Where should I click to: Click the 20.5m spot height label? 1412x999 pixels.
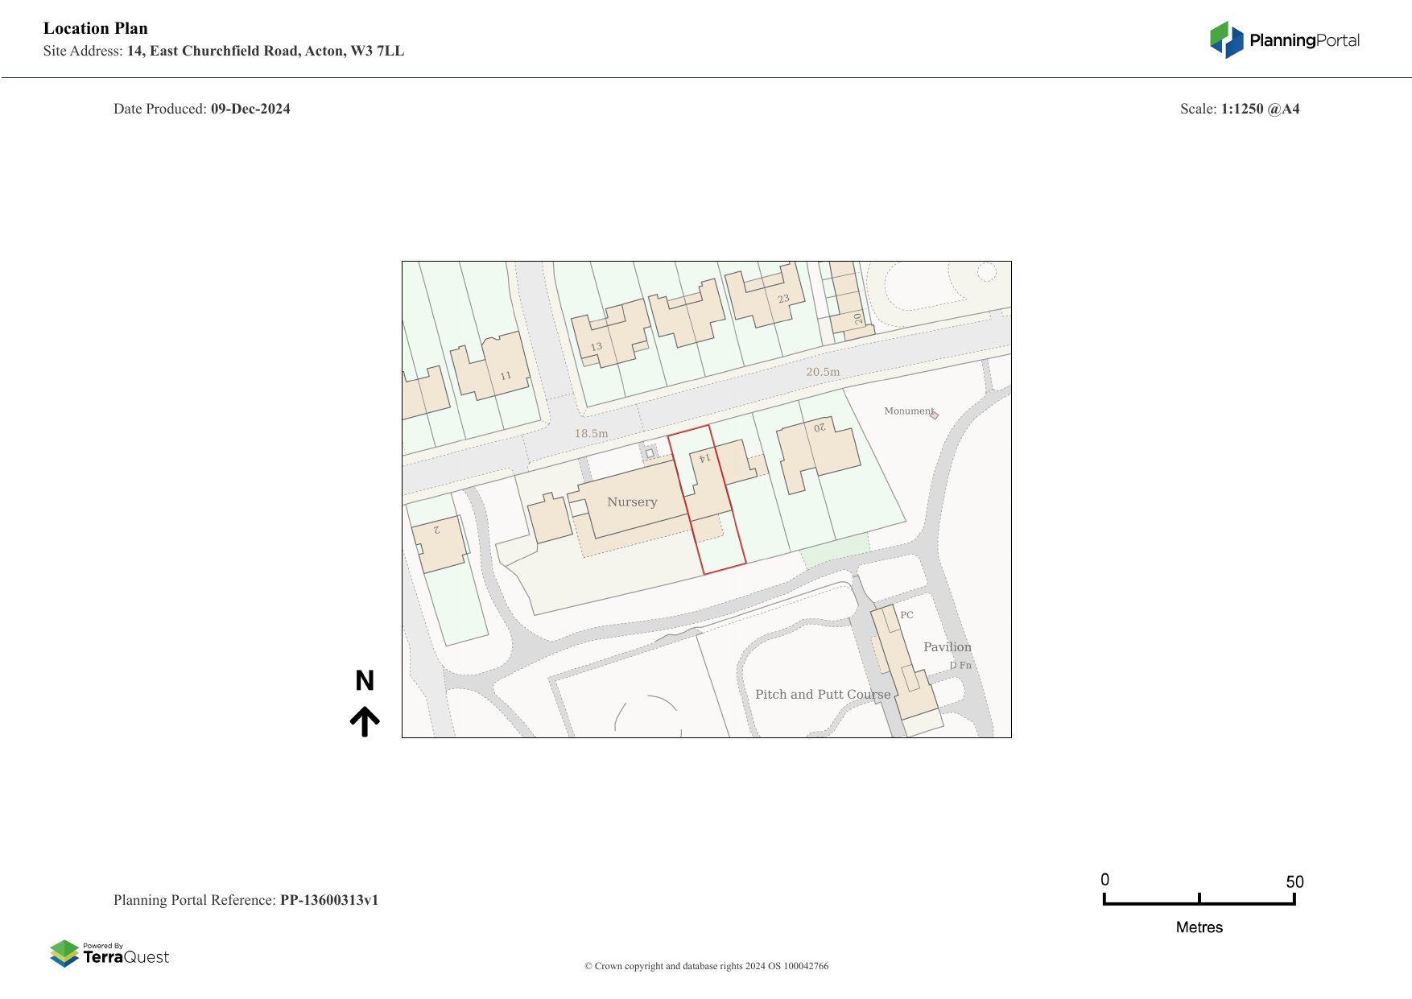[x=822, y=372]
